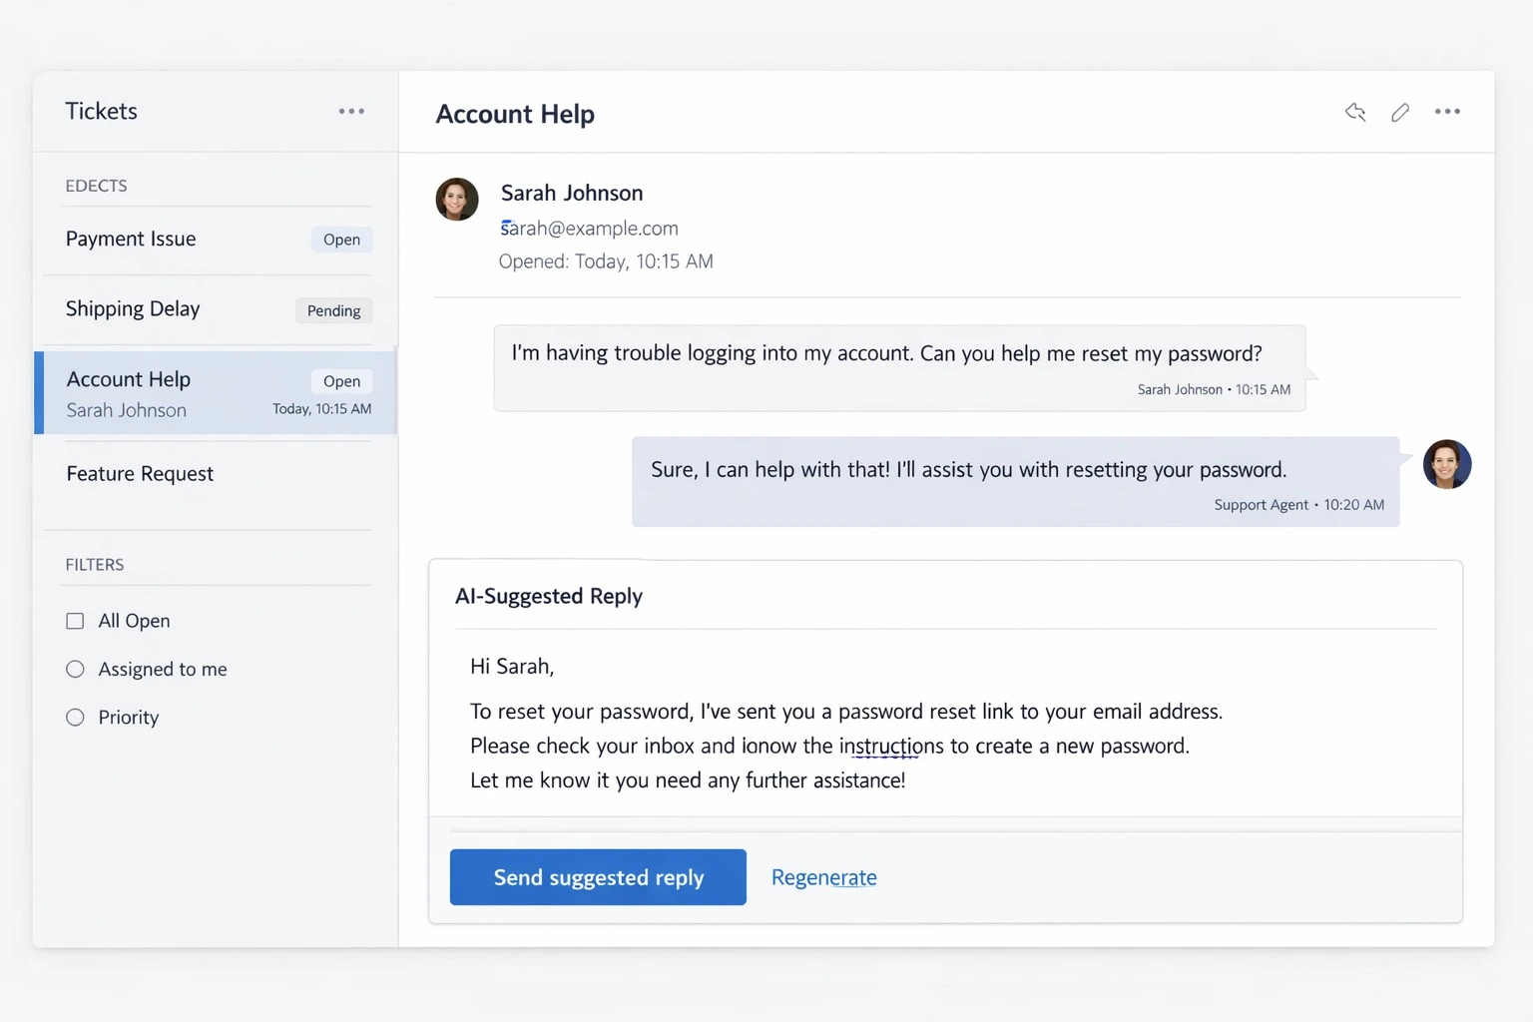Viewport: 1533px width, 1022px height.
Task: Click the Send suggested reply button
Action: [x=598, y=877]
